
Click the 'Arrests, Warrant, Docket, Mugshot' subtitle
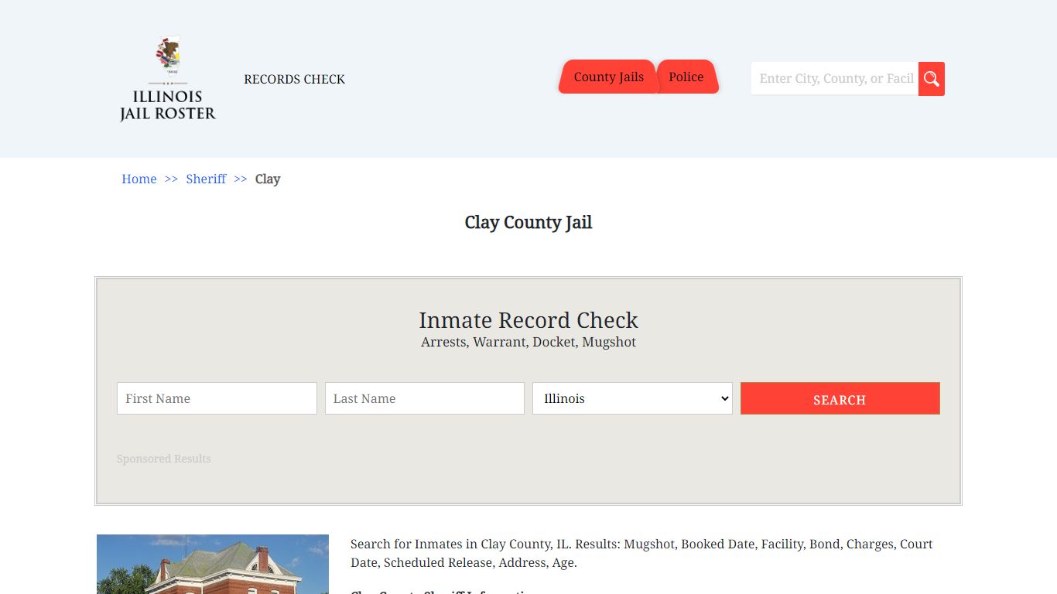[528, 342]
